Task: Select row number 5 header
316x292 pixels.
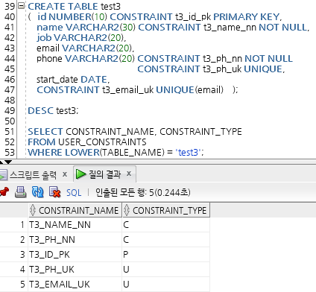Action: (x=14, y=285)
